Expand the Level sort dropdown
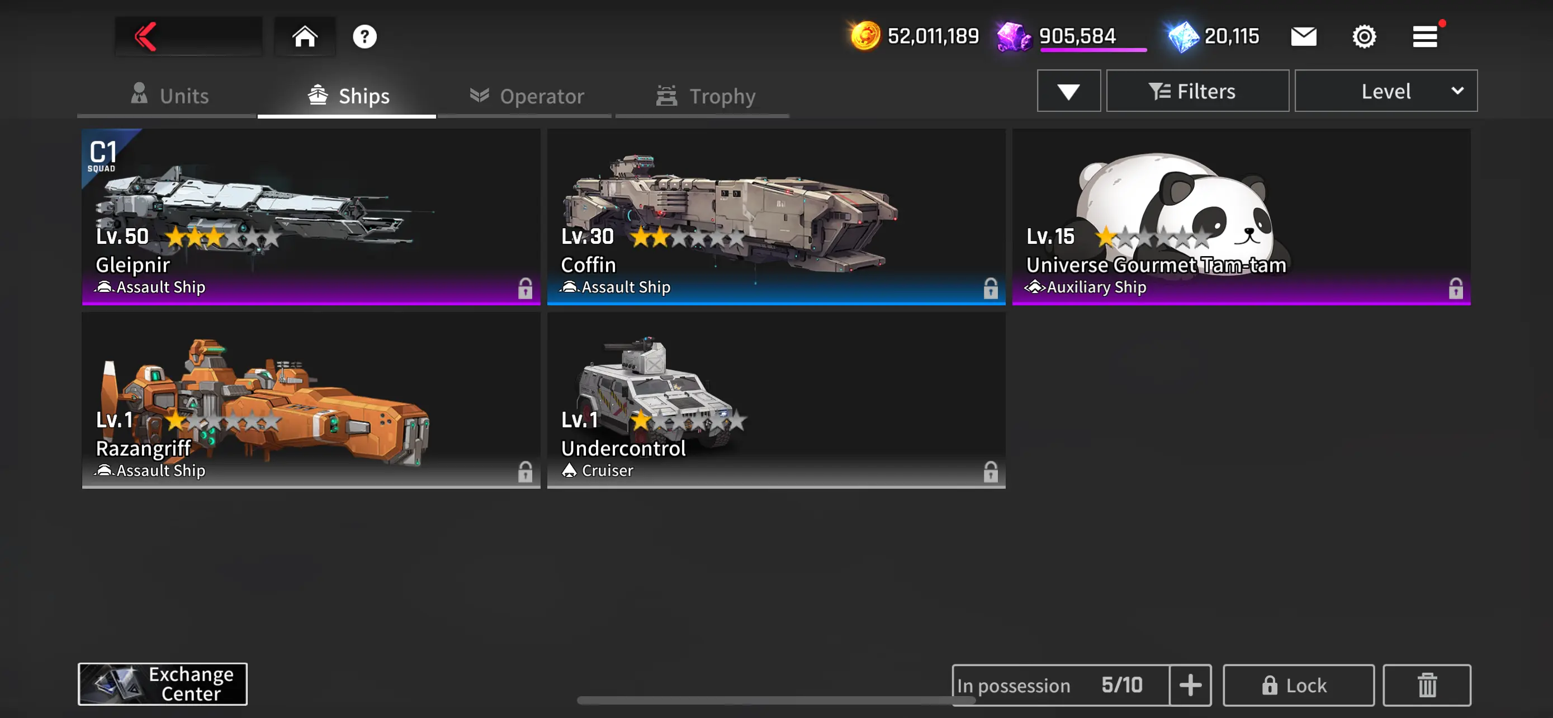Image resolution: width=1553 pixels, height=718 pixels. [x=1385, y=91]
